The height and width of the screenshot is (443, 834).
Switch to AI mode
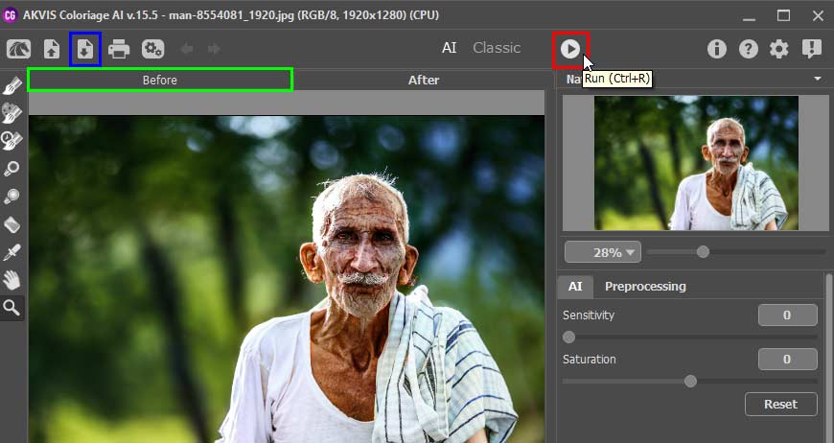click(x=449, y=48)
